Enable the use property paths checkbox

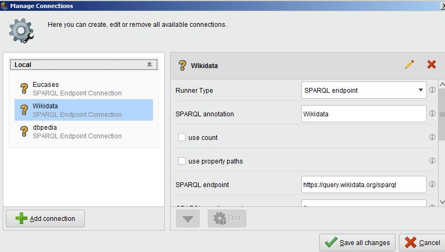[x=181, y=161]
